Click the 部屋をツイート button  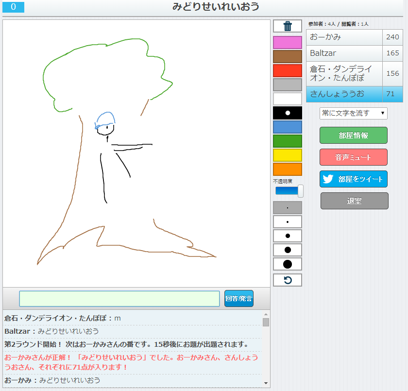(x=354, y=179)
